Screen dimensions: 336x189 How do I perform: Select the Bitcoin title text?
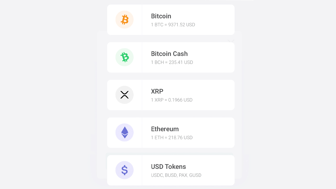[x=161, y=16]
